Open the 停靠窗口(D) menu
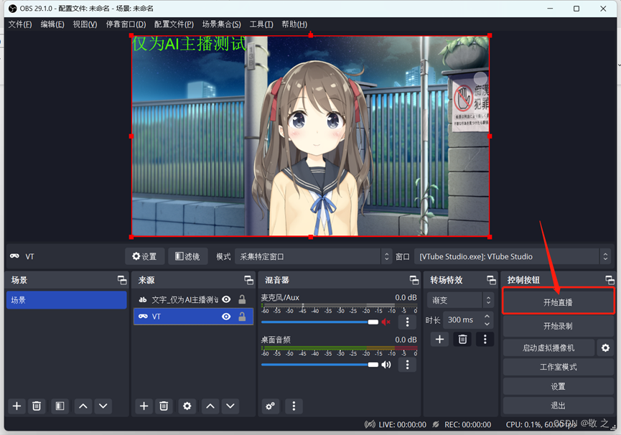The width and height of the screenshot is (621, 435). [126, 24]
